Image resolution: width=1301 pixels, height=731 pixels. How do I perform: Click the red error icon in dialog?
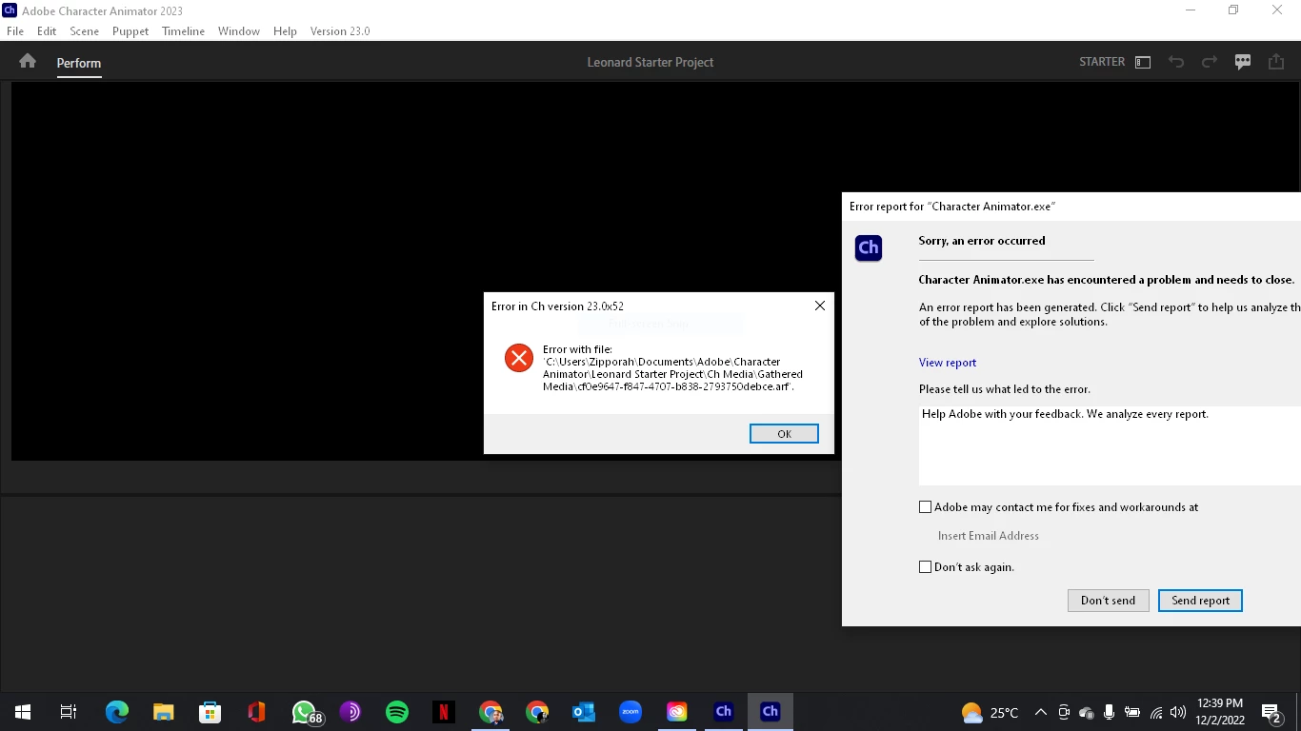[519, 358]
